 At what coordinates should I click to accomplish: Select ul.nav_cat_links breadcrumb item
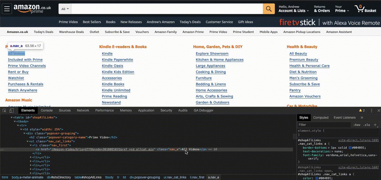[x=175, y=177]
